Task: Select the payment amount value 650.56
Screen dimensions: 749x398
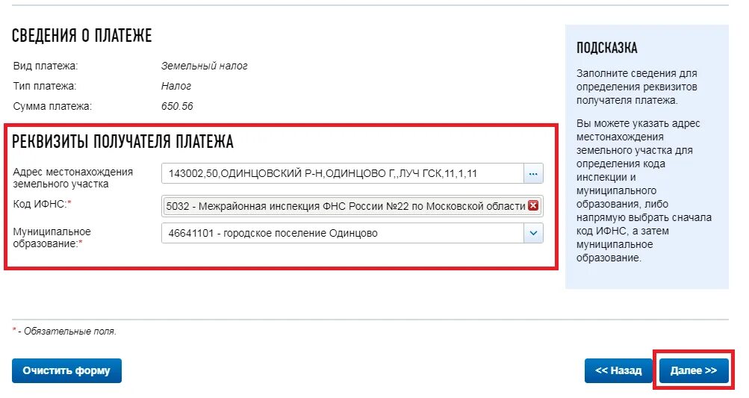Action: 177,106
